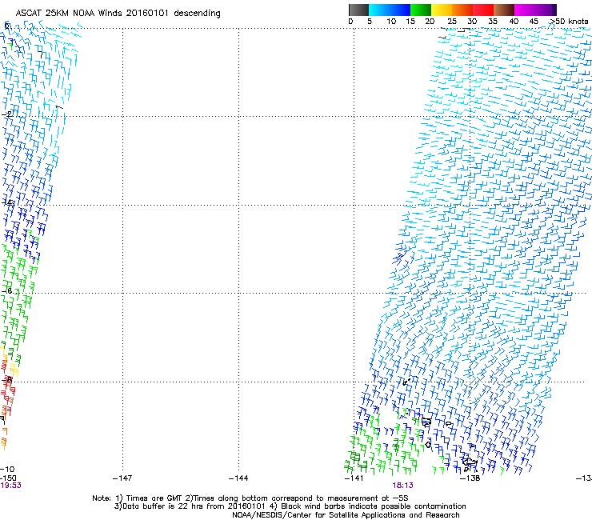The height and width of the screenshot is (520, 592).
Task: Select the red 30-35 knots legend segment
Action: point(483,10)
